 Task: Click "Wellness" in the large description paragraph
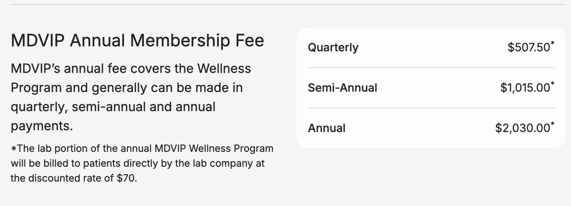pos(224,69)
